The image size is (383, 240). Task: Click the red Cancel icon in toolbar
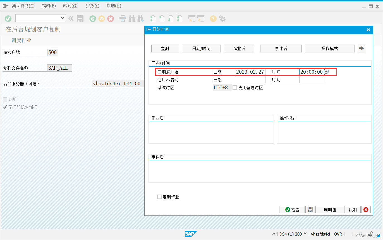(111, 19)
